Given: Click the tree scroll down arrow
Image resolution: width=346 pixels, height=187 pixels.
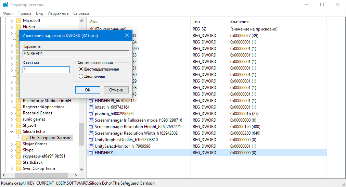Looking at the screenshot, I should [x=81, y=169].
